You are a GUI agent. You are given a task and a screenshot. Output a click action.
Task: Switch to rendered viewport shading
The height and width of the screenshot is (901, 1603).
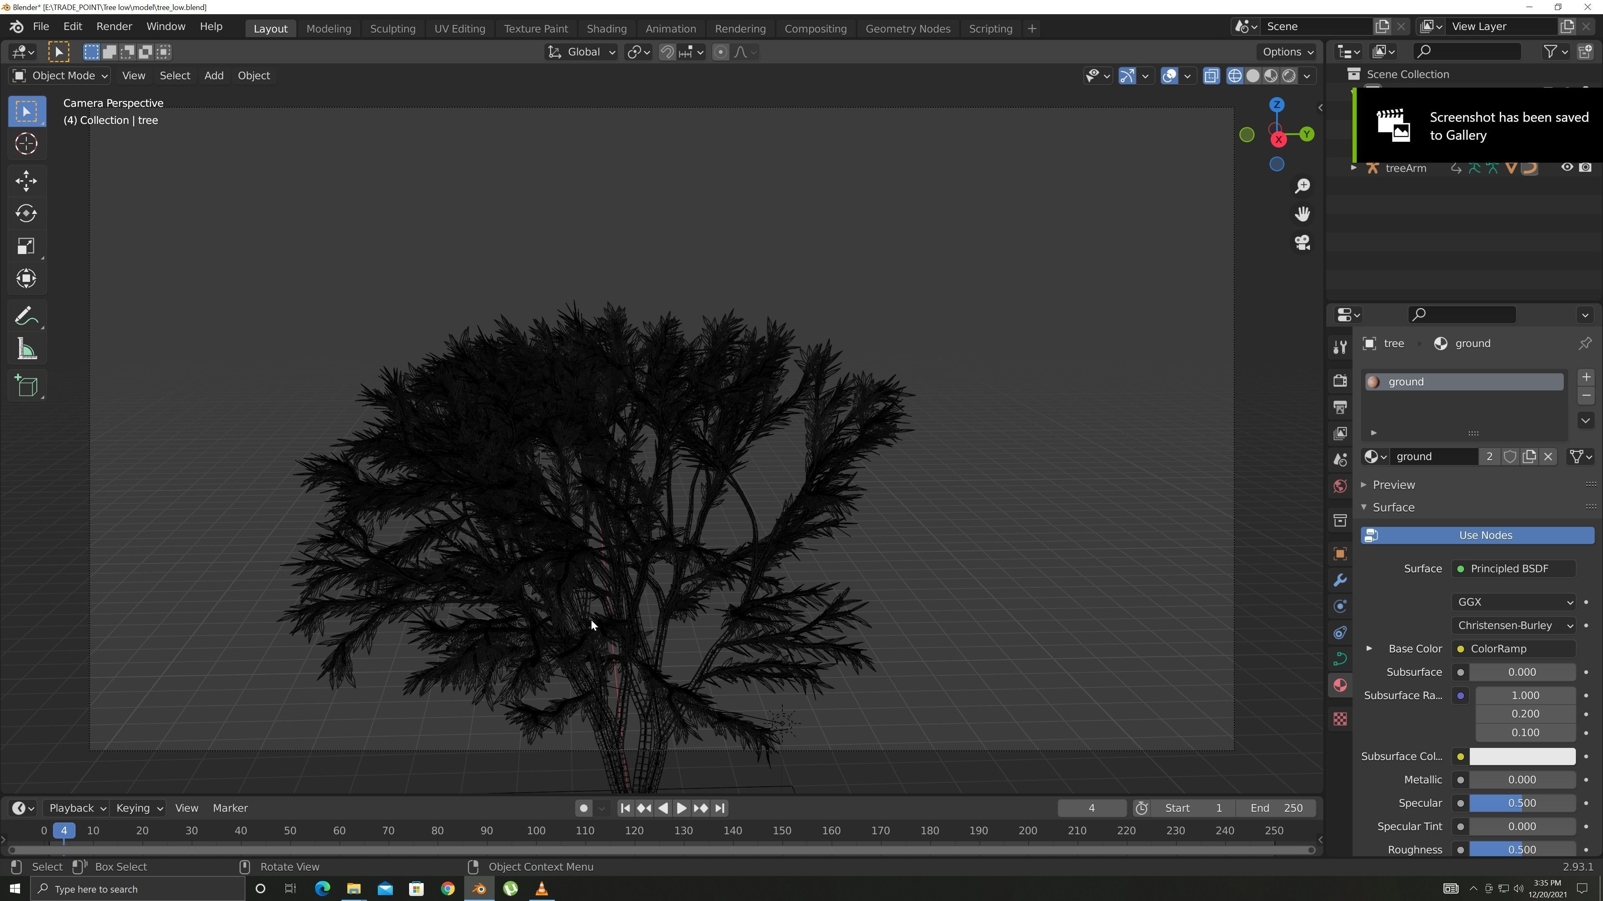1289,76
